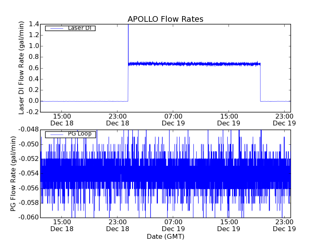Click the -0.054 y-axis tick label
323x242 pixels.
[29, 173]
